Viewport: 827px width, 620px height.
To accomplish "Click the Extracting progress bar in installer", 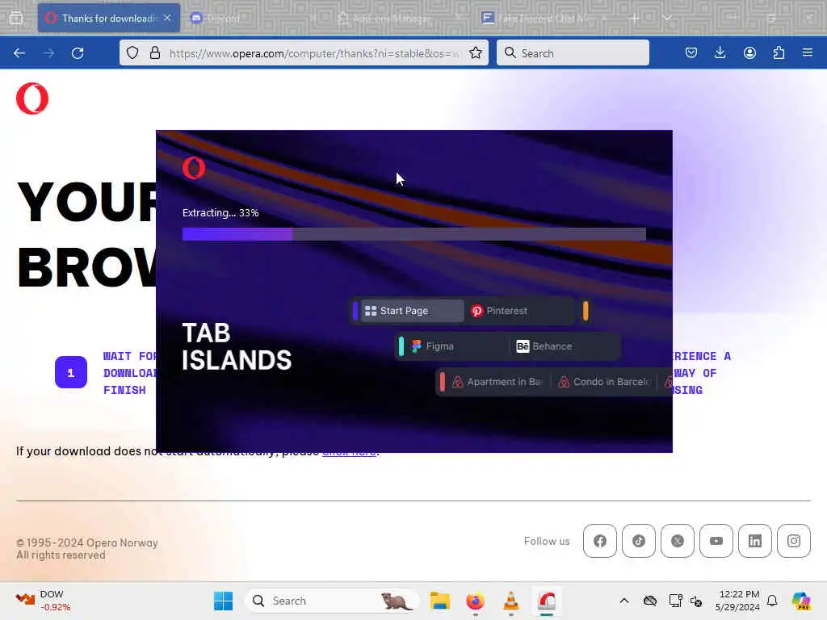I will tap(414, 234).
